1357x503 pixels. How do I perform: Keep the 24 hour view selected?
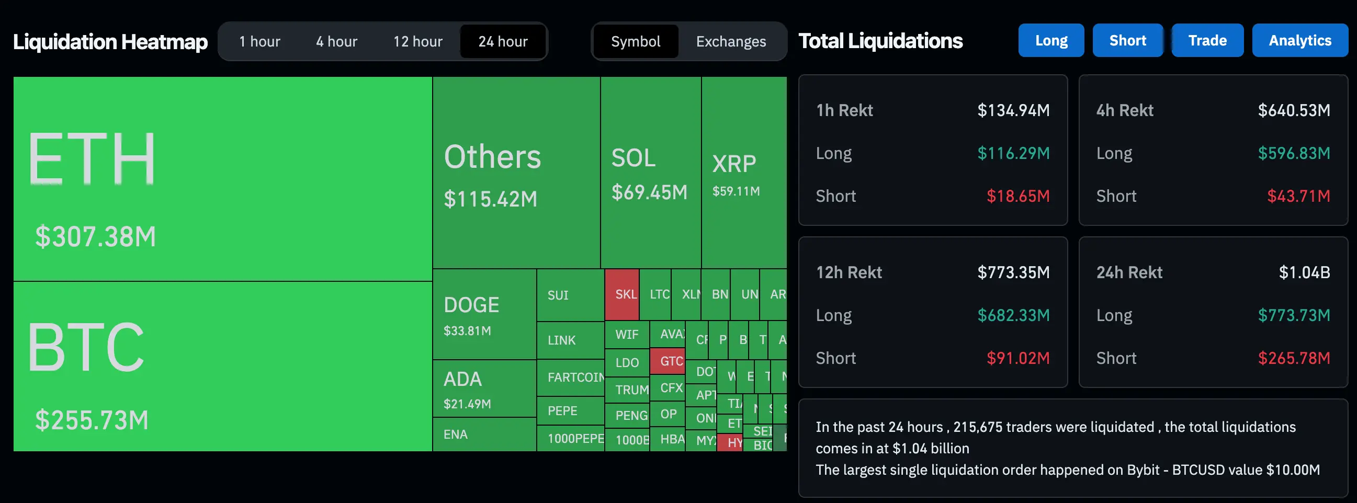[503, 41]
